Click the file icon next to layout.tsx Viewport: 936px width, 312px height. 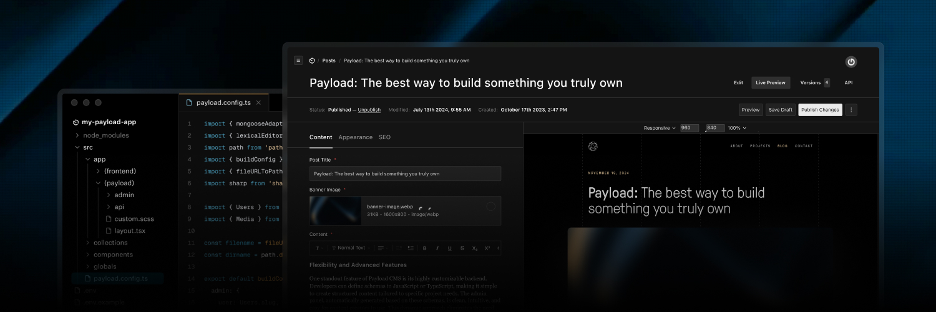click(x=109, y=231)
